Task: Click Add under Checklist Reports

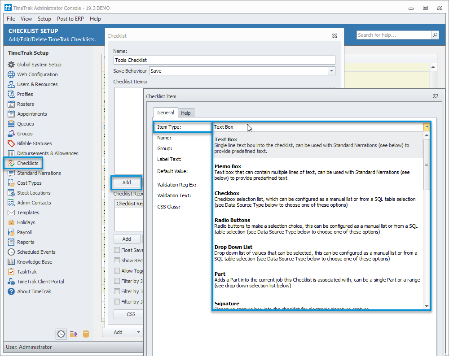Action: pyautogui.click(x=127, y=239)
